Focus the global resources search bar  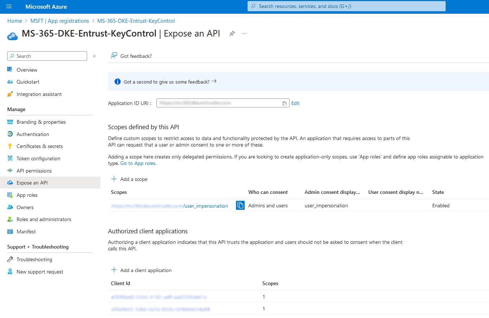pyautogui.click(x=347, y=6)
